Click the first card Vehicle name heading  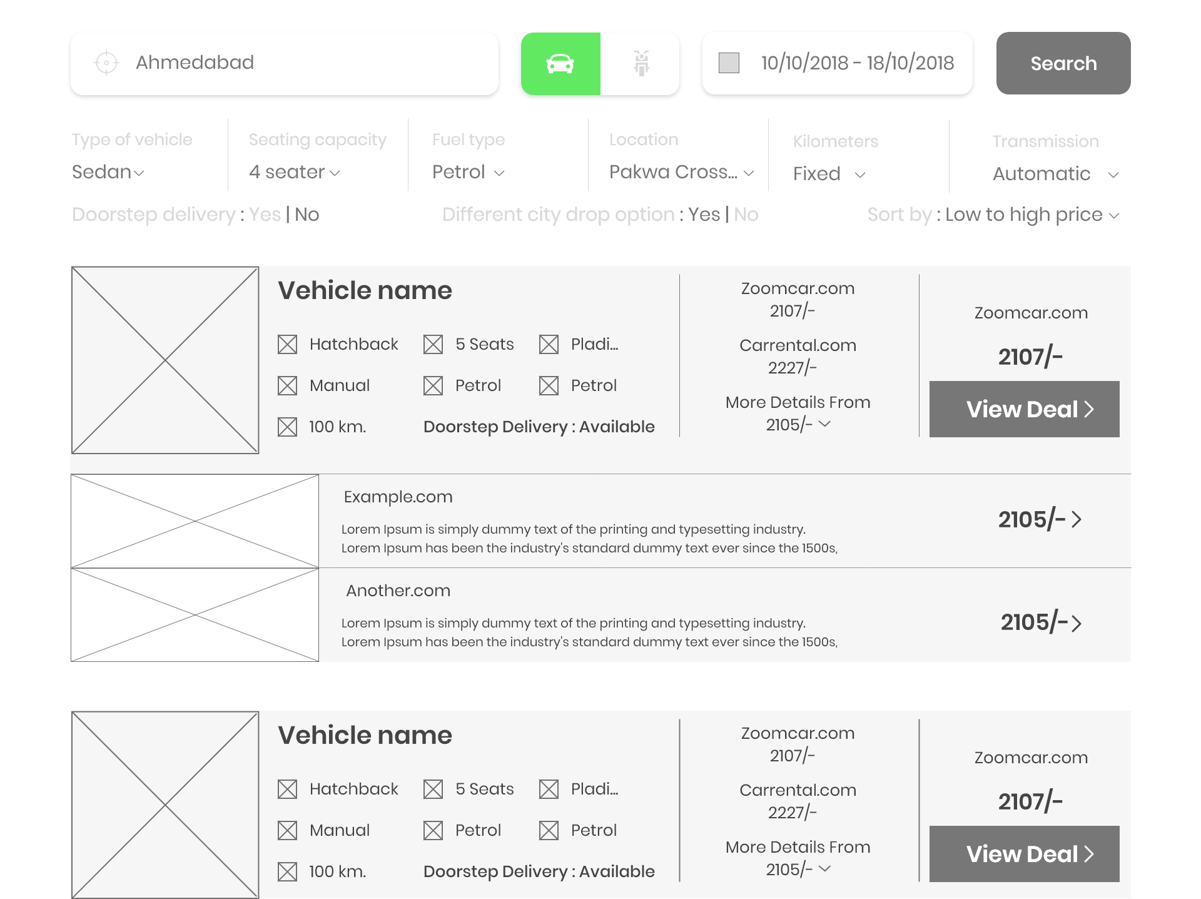click(365, 290)
